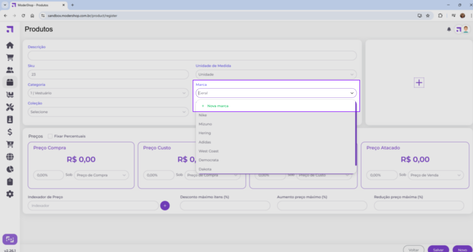Screen dimensions: 473x252
Task: Open the Categoria dropdown
Action: [x=108, y=93]
